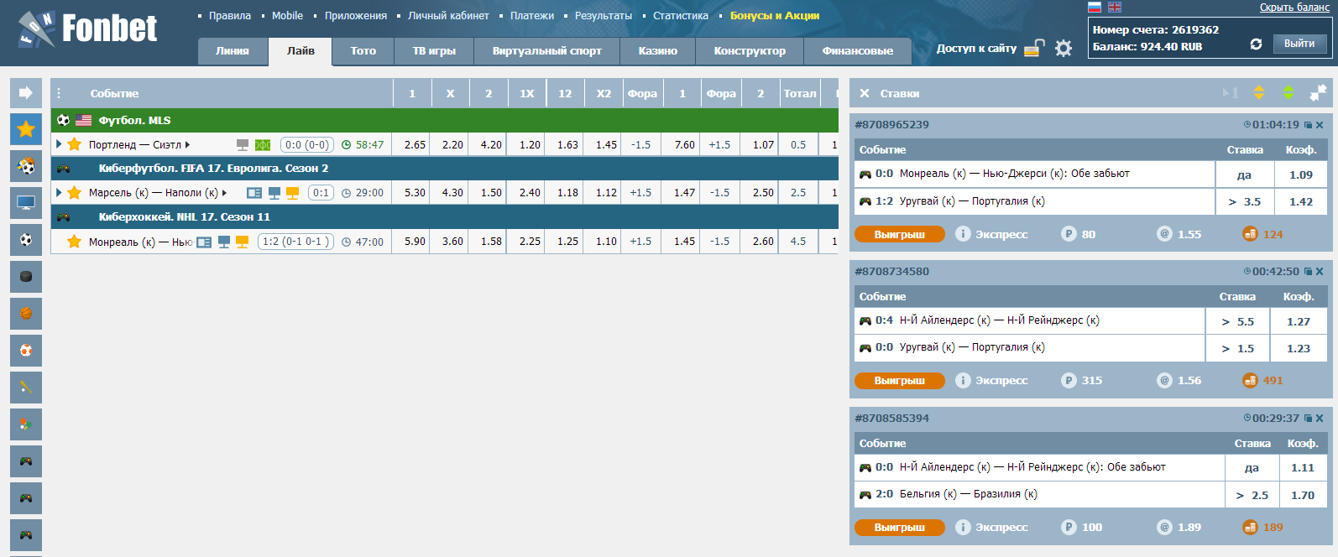Collapse the Футбол. MLS league header
The height and width of the screenshot is (557, 1338).
(445, 120)
